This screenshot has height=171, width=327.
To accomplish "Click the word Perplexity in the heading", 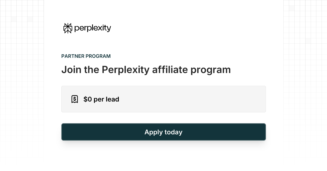I will pos(125,70).
